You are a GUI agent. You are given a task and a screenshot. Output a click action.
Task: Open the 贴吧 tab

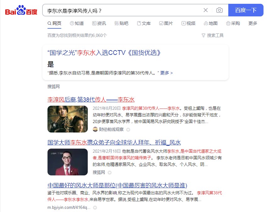(121, 23)
